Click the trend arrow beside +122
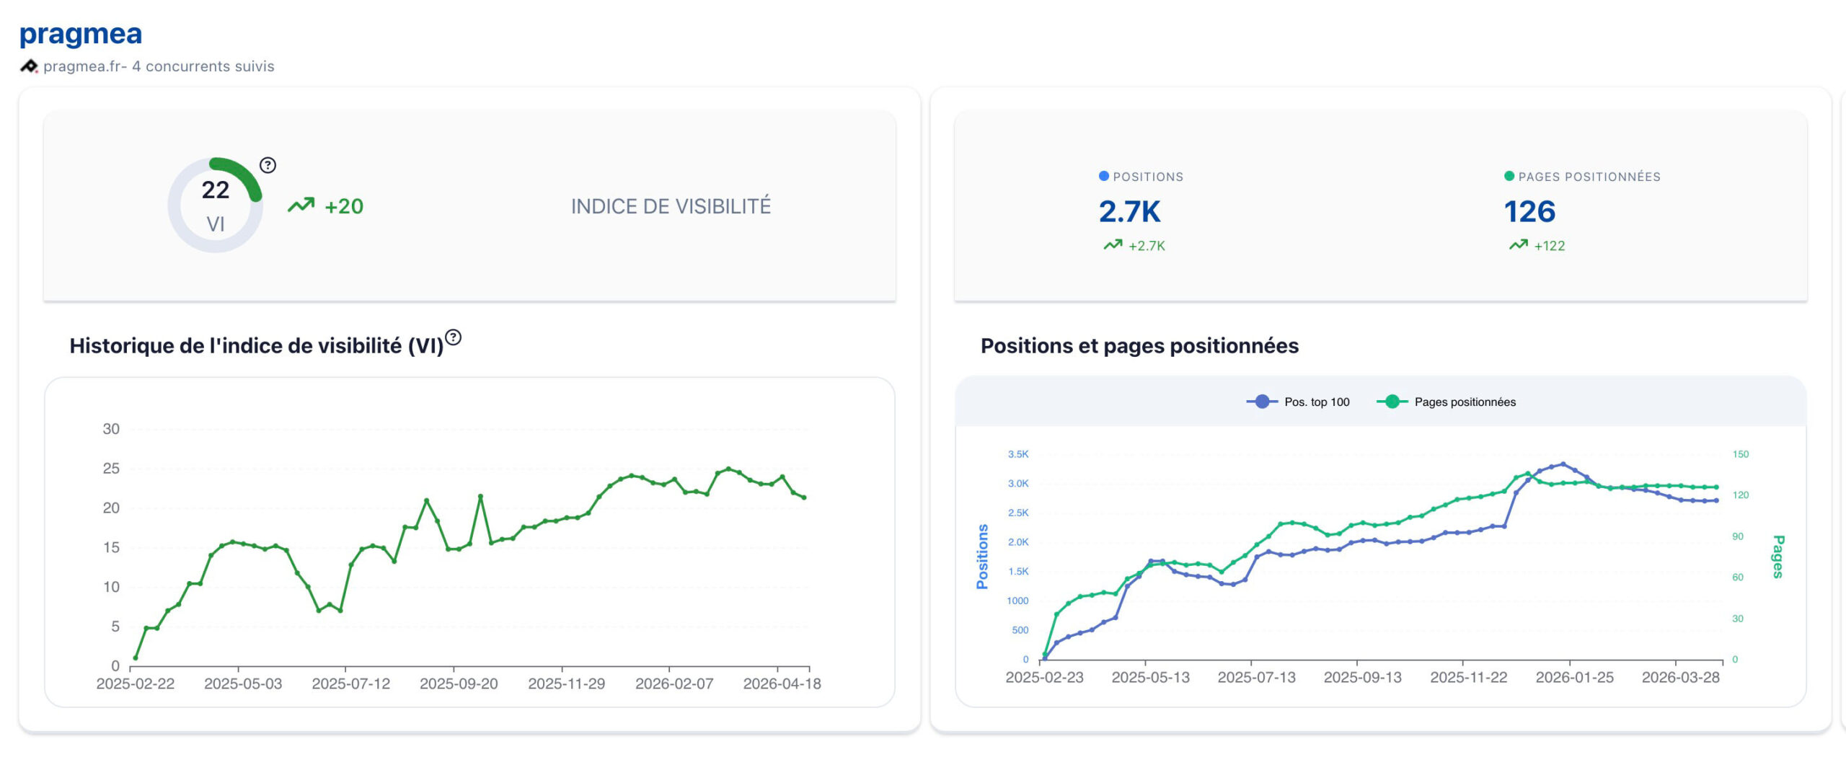 (1518, 245)
